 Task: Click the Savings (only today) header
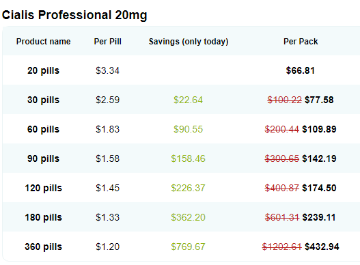tap(189, 42)
